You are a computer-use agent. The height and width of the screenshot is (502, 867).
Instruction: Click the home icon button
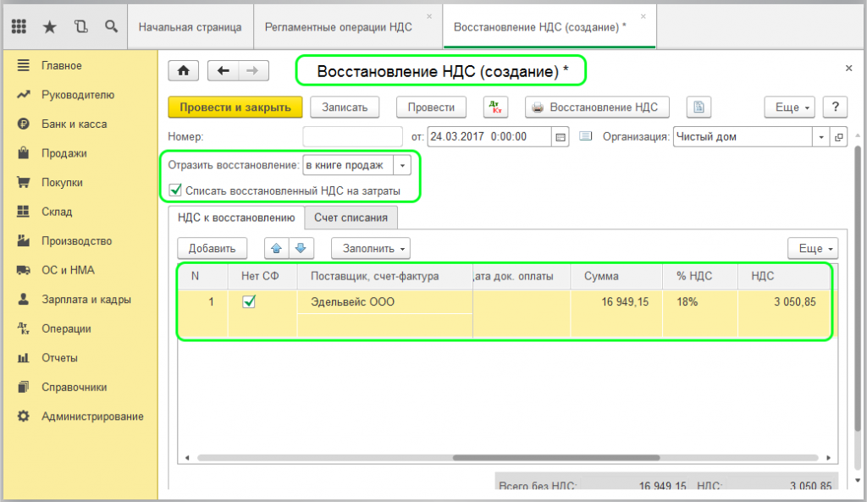(x=182, y=71)
